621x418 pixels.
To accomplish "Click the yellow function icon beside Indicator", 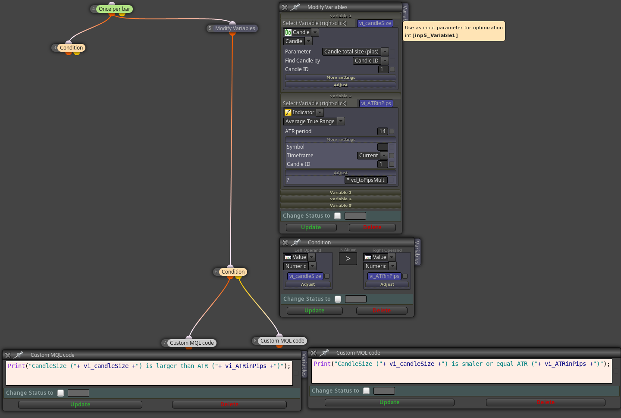I will [288, 112].
